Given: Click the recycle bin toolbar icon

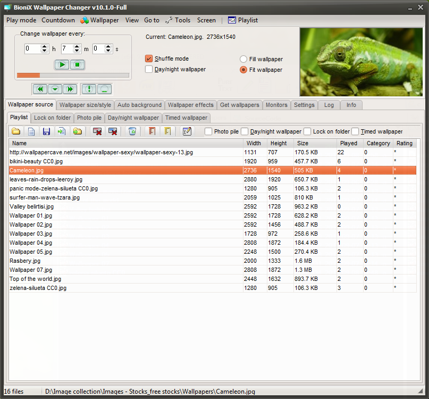Looking at the screenshot, I should pos(132,131).
